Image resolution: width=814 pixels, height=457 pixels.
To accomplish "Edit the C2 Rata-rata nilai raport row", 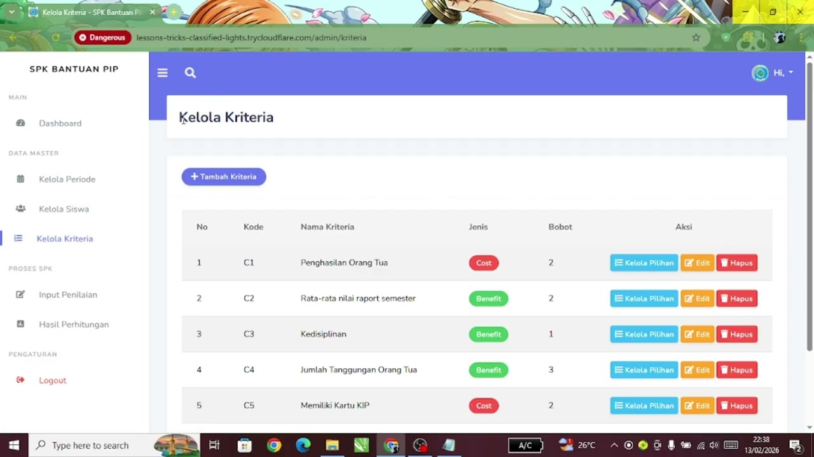I will (x=698, y=298).
